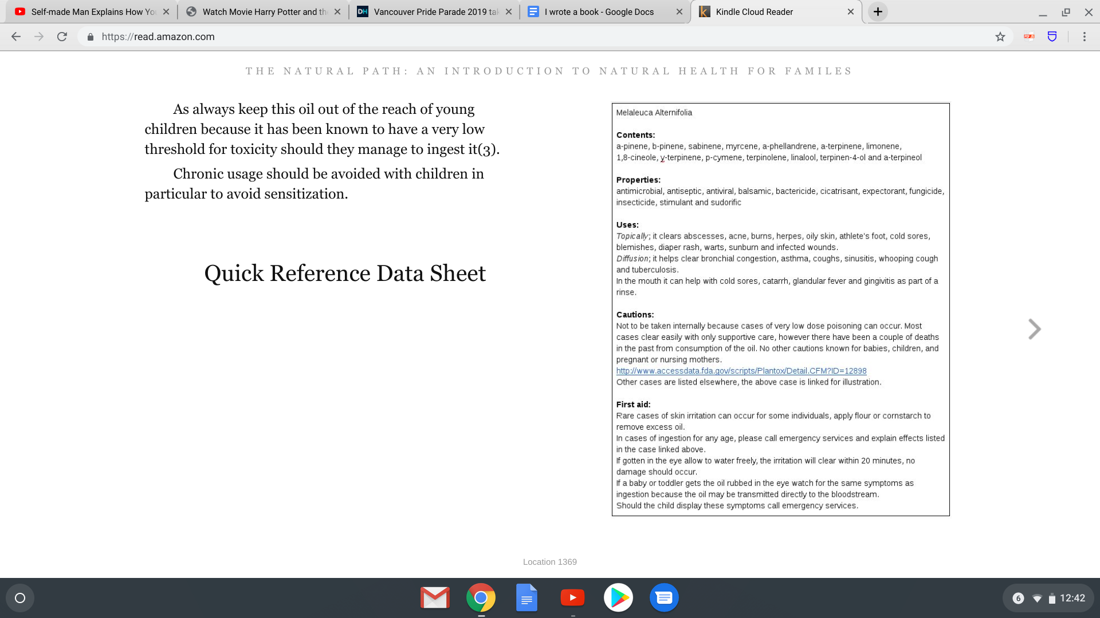Open the launcher circle button
The image size is (1100, 618).
click(x=20, y=598)
